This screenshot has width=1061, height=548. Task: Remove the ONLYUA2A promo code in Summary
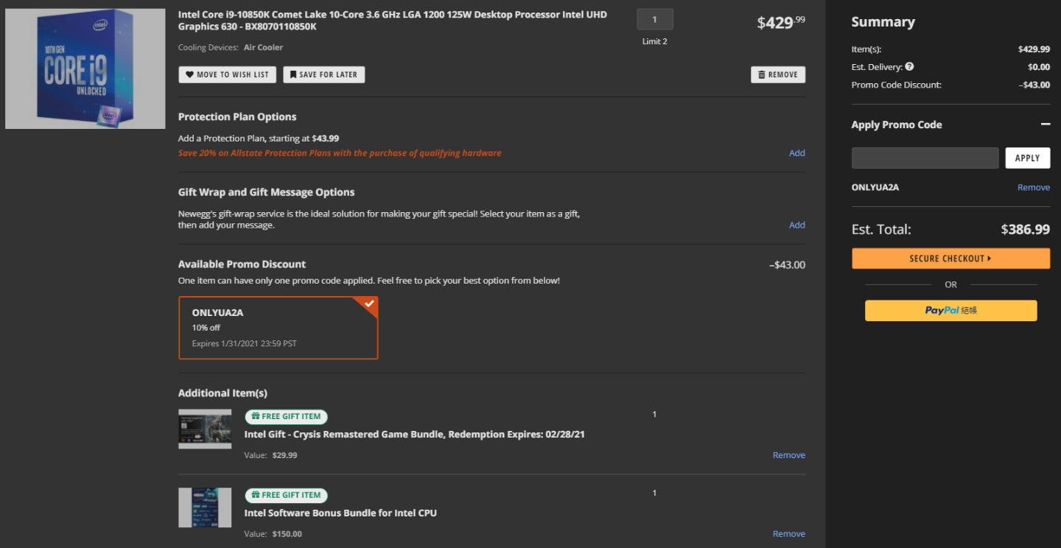pos(1034,188)
